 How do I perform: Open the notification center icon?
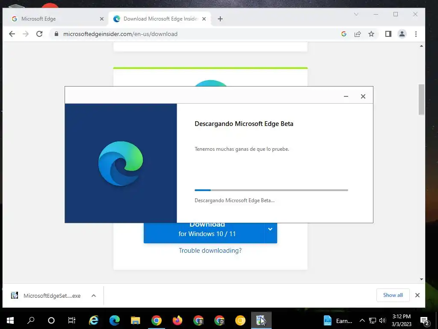(x=424, y=320)
